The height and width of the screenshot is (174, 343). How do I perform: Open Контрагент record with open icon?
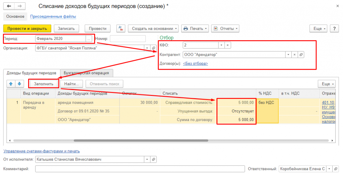pos(301,54)
